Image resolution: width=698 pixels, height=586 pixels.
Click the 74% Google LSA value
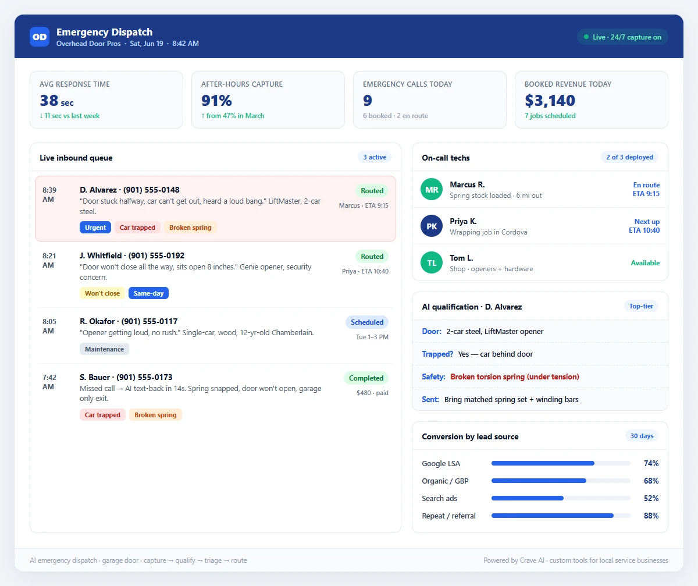click(x=651, y=463)
